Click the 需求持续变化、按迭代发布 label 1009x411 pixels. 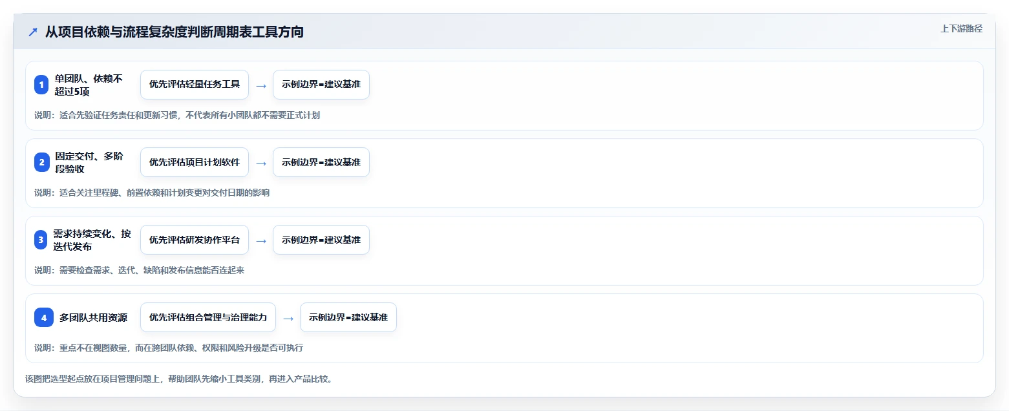tap(92, 240)
